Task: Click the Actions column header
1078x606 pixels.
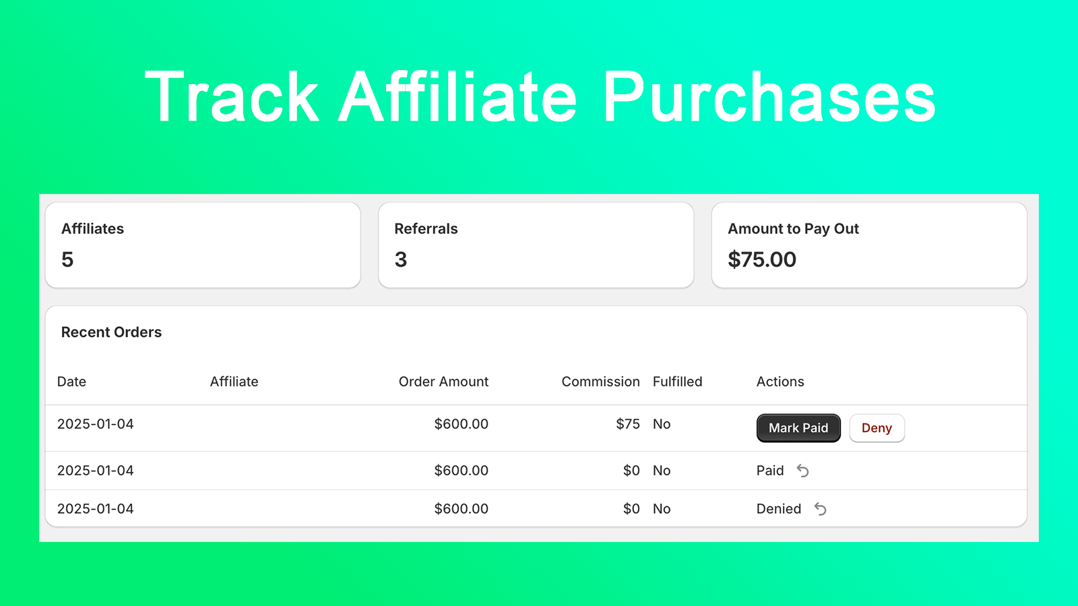Action: coord(780,382)
